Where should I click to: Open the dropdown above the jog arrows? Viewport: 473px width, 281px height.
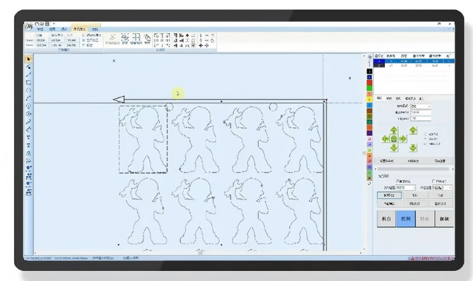coord(421,106)
